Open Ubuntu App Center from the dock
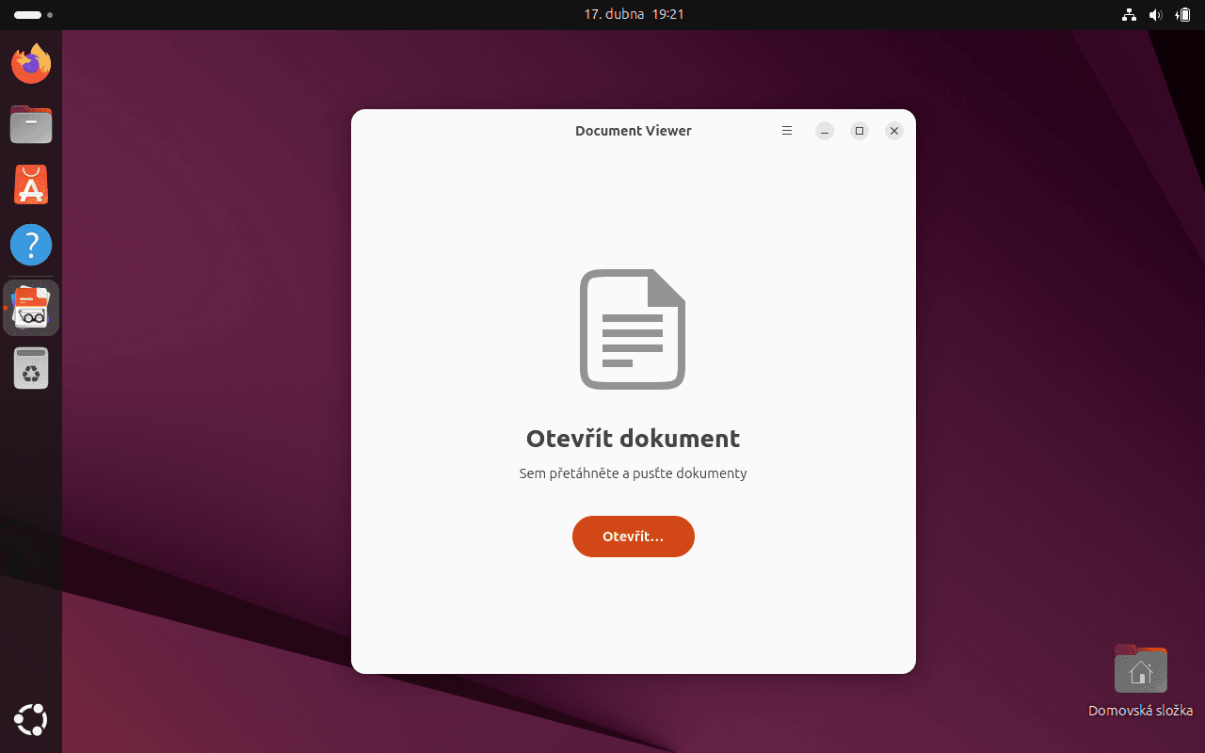This screenshot has height=753, width=1205. [31, 184]
